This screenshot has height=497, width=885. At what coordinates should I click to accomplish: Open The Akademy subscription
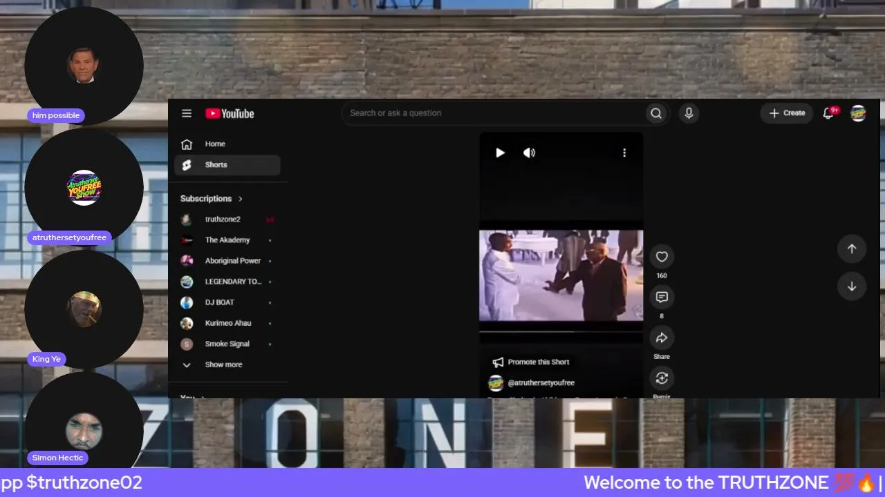(227, 240)
